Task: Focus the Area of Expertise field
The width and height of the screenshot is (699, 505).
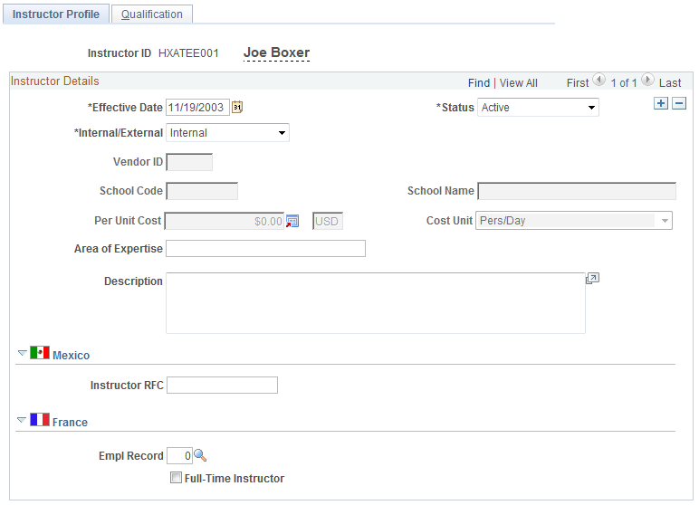Action: [265, 248]
